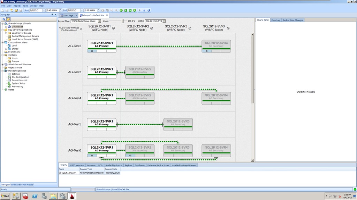Click the zoom in magnifier toolbar icon
Image resolution: width=357 pixels, height=200 pixels.
tap(116, 10)
